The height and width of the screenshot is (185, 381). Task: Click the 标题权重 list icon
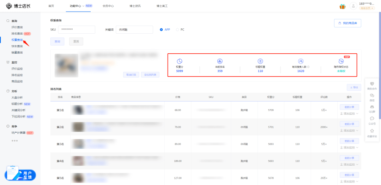(260, 61)
